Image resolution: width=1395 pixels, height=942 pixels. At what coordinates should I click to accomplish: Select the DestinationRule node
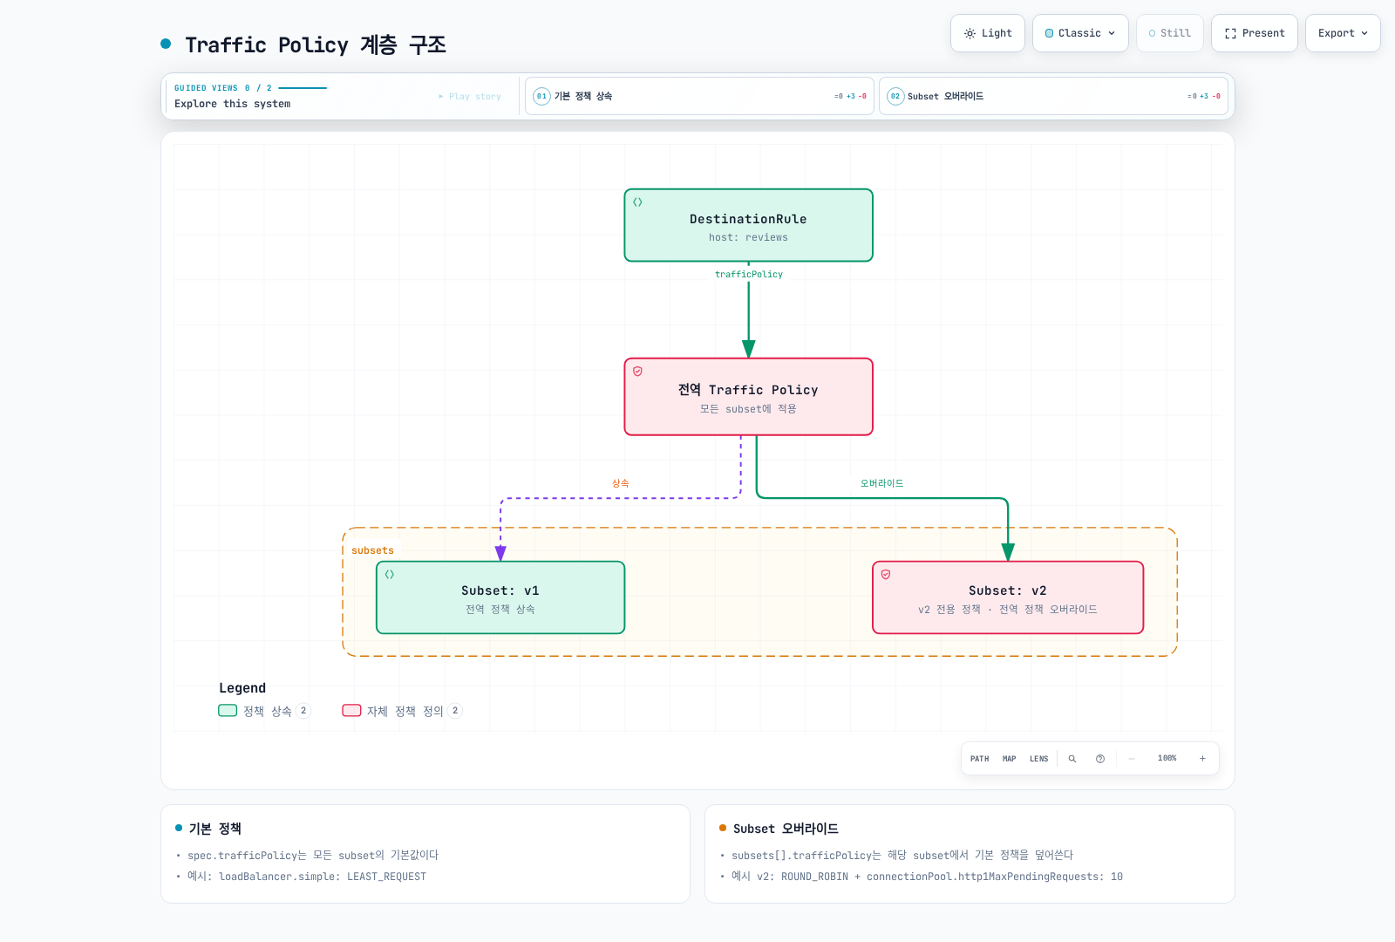click(x=748, y=225)
